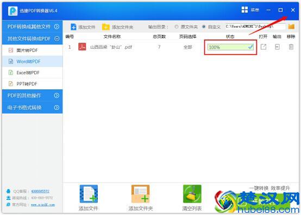Open QQ客服 number link
The height and width of the screenshot is (215, 301).
tap(40, 191)
